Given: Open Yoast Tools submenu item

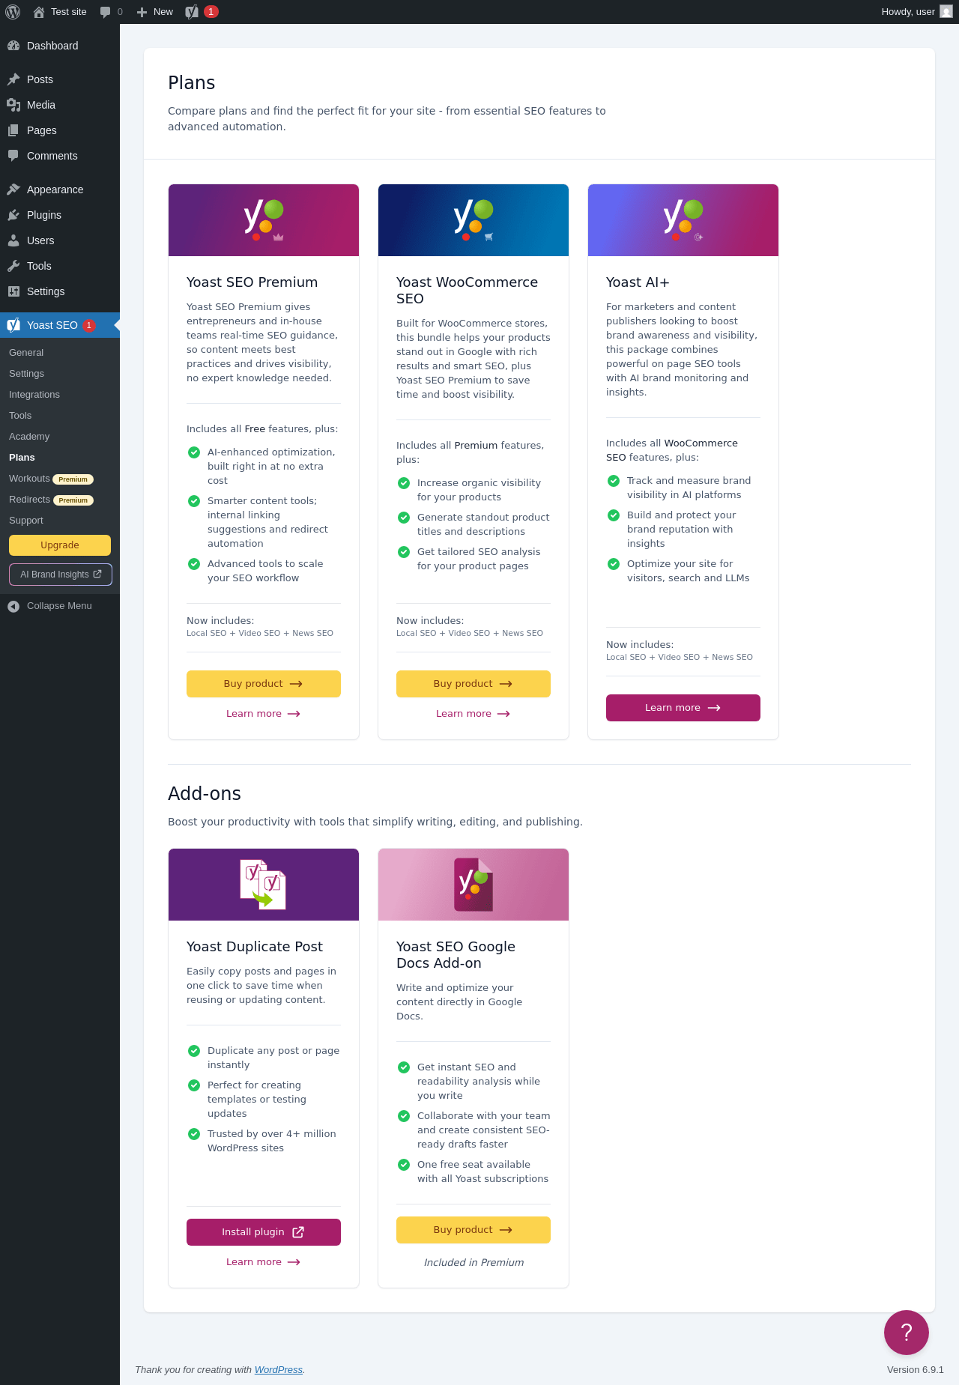Looking at the screenshot, I should pos(20,416).
